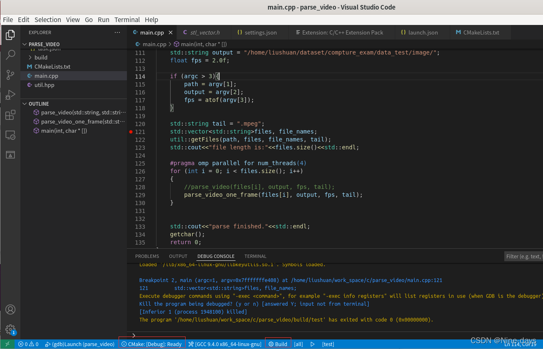
Task: Click the Filter input in Debug Console
Action: [523, 256]
